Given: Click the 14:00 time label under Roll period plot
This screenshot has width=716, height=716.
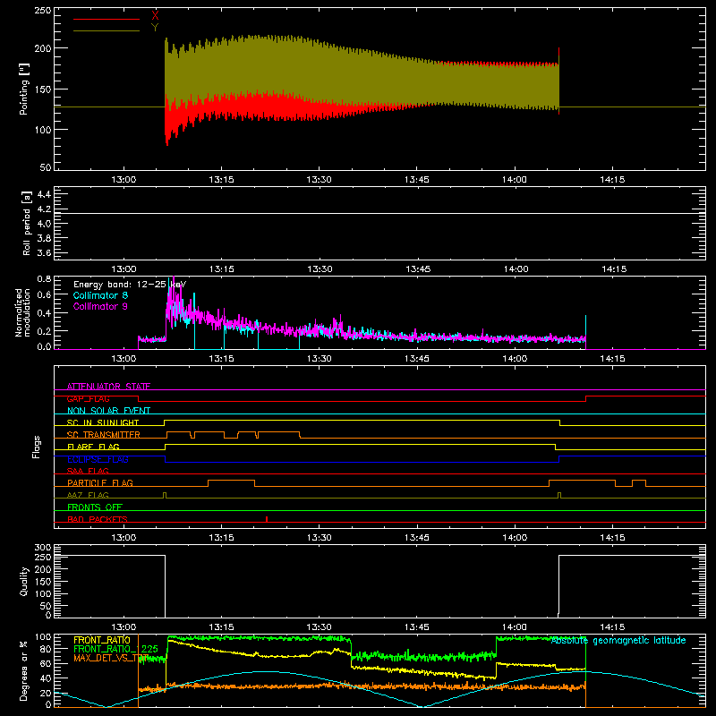Looking at the screenshot, I should (516, 269).
